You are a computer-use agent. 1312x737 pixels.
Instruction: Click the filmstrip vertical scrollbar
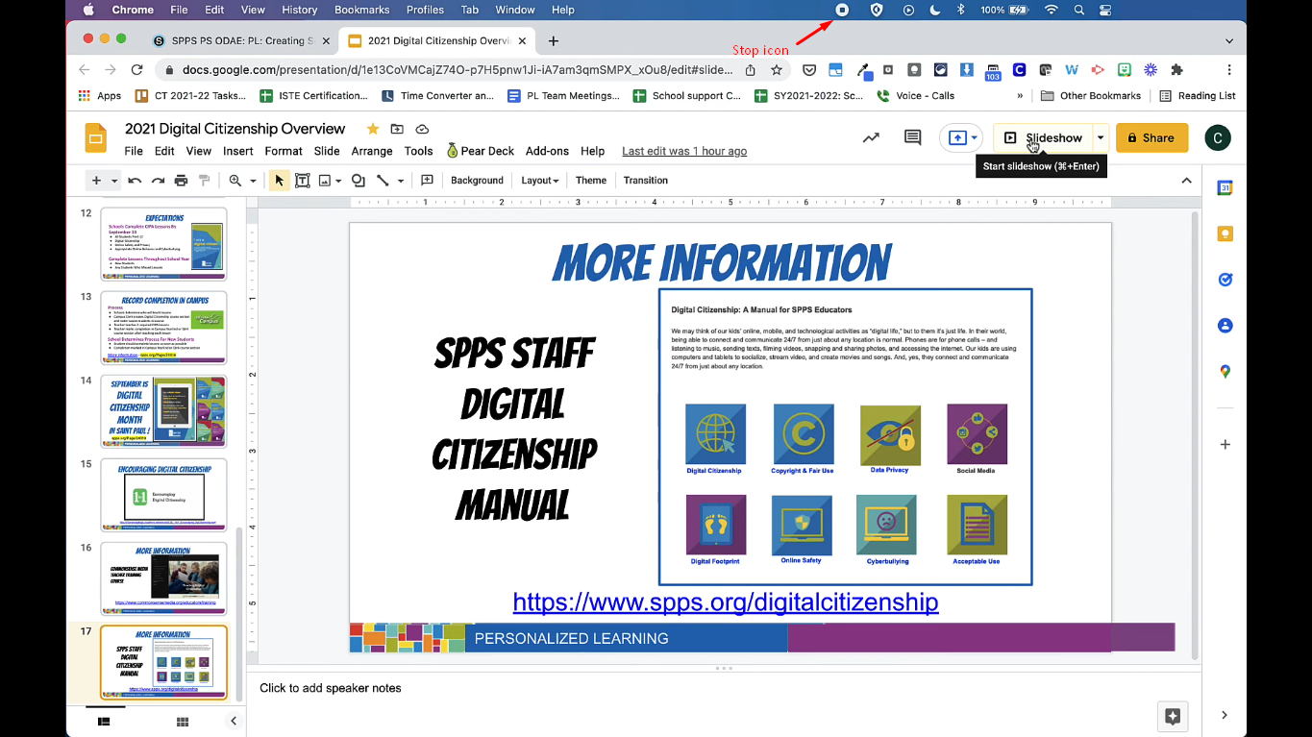239,615
